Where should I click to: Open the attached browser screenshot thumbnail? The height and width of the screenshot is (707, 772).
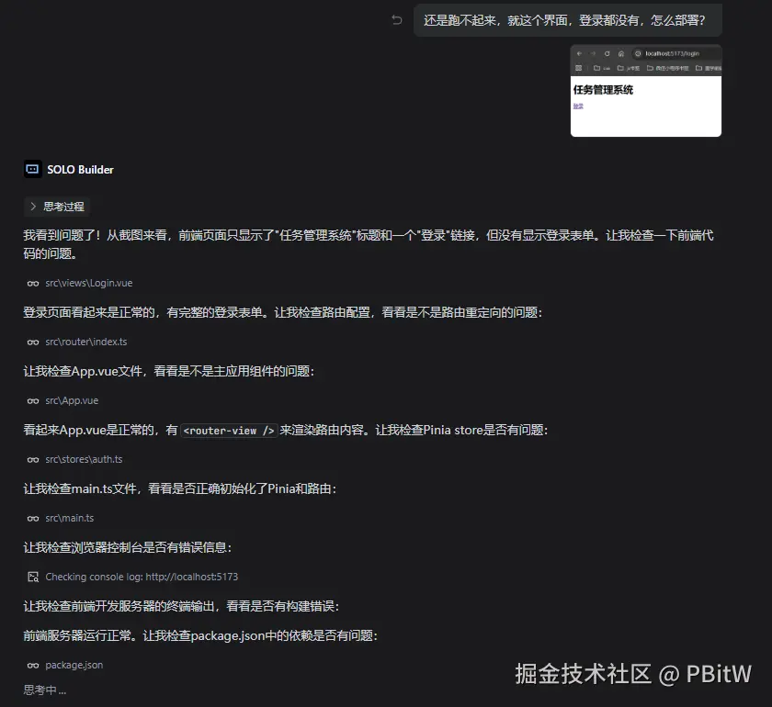coord(646,91)
